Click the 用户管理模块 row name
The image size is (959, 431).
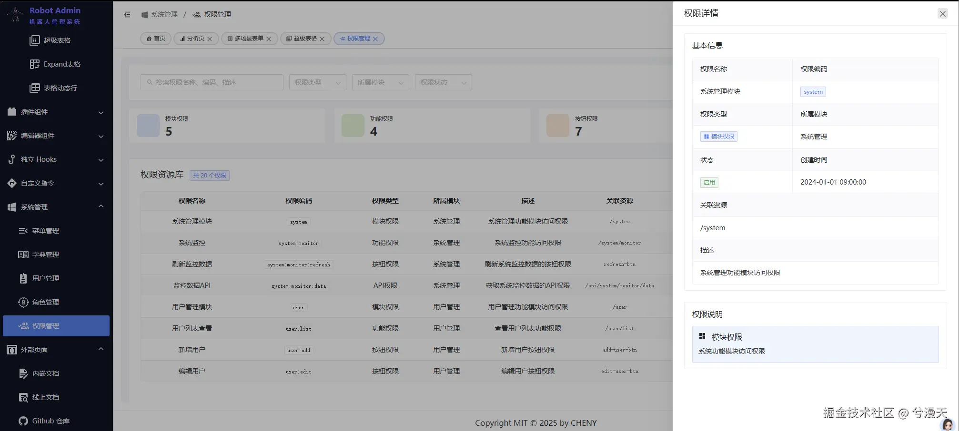coord(192,307)
